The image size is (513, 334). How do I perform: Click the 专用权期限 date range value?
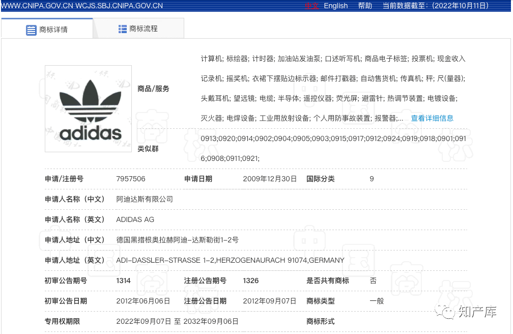pos(177,321)
